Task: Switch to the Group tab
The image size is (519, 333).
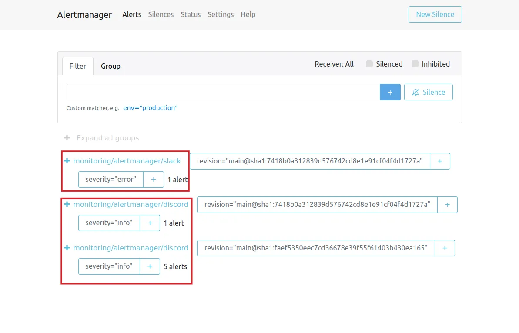Action: point(110,66)
